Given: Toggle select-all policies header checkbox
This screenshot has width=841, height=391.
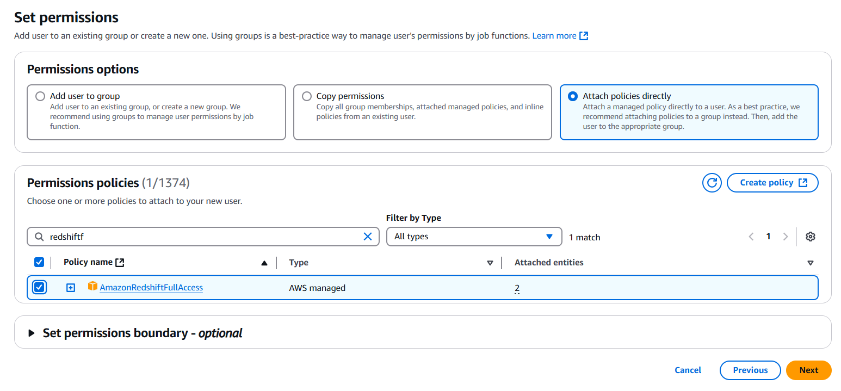Looking at the screenshot, I should tap(39, 263).
